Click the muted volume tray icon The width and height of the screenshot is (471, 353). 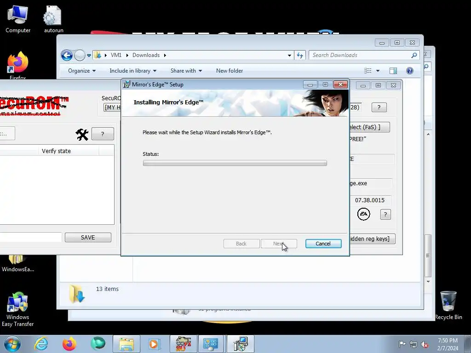[x=425, y=344]
